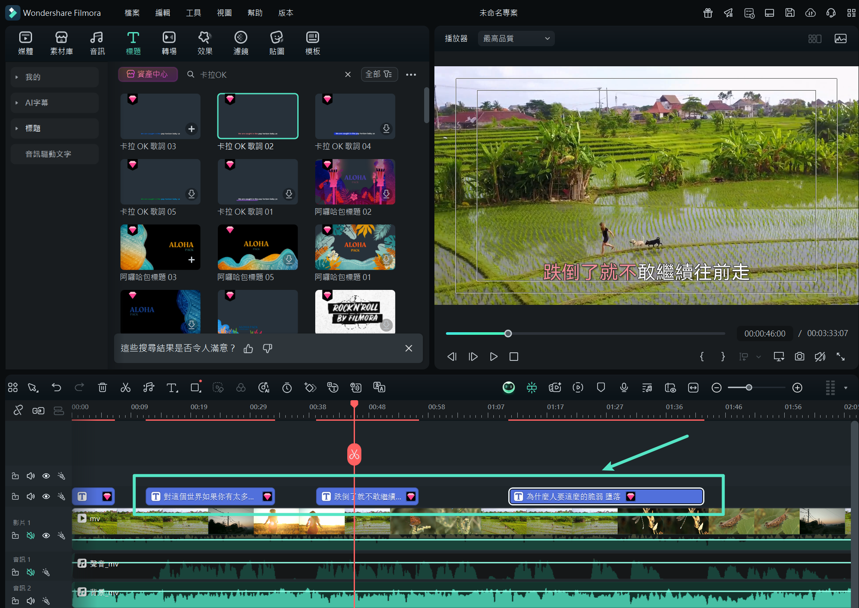Open the 貼圖 stickers tab

pyautogui.click(x=277, y=43)
